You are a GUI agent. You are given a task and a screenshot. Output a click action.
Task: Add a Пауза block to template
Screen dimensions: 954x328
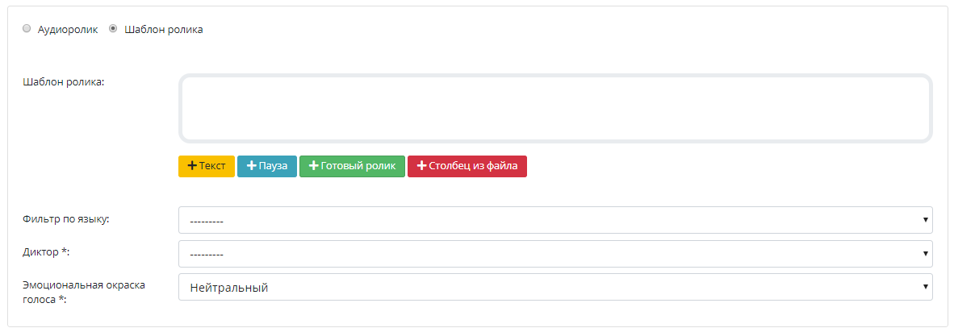click(267, 167)
